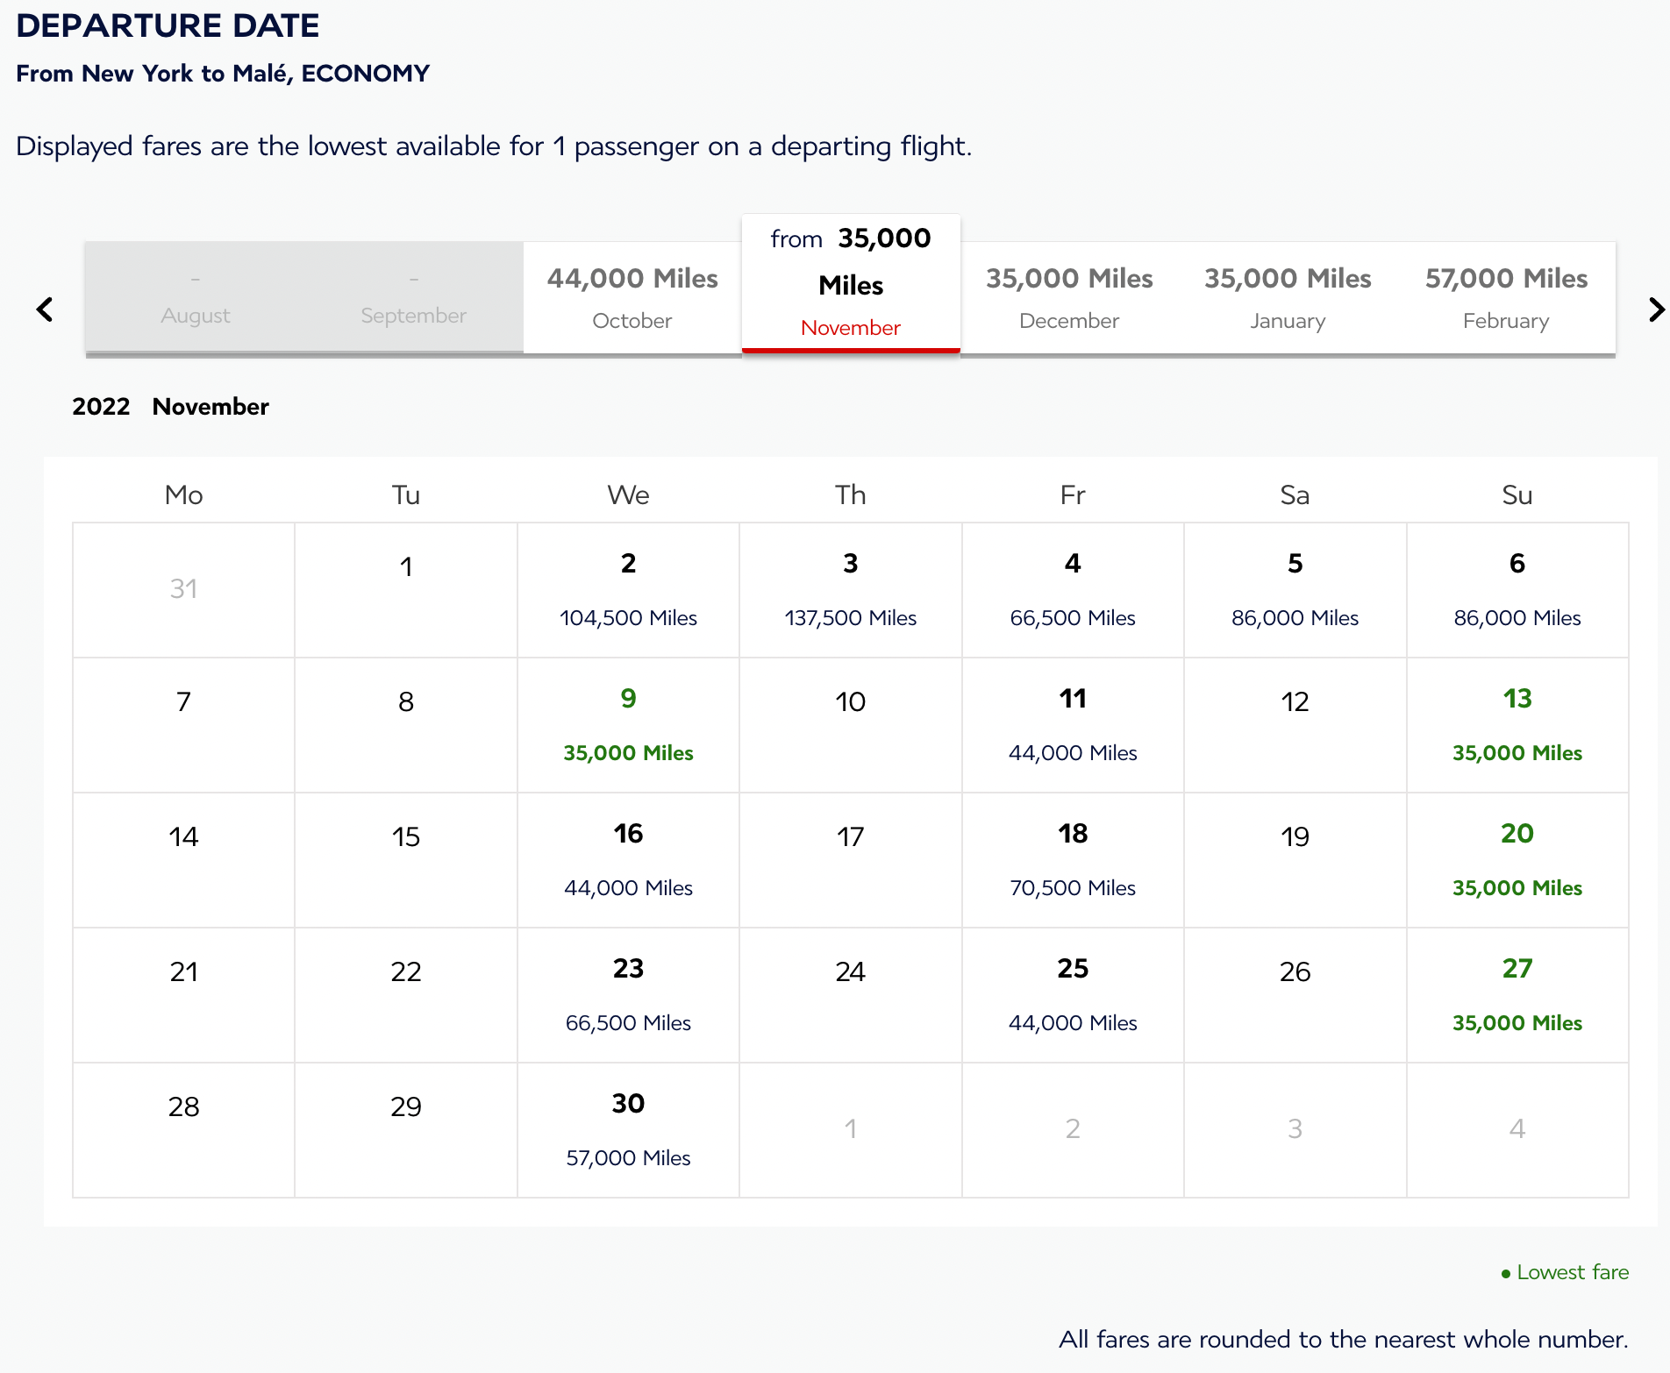Select the October 44,000 Miles tab
The width and height of the screenshot is (1670, 1373).
click(x=632, y=298)
